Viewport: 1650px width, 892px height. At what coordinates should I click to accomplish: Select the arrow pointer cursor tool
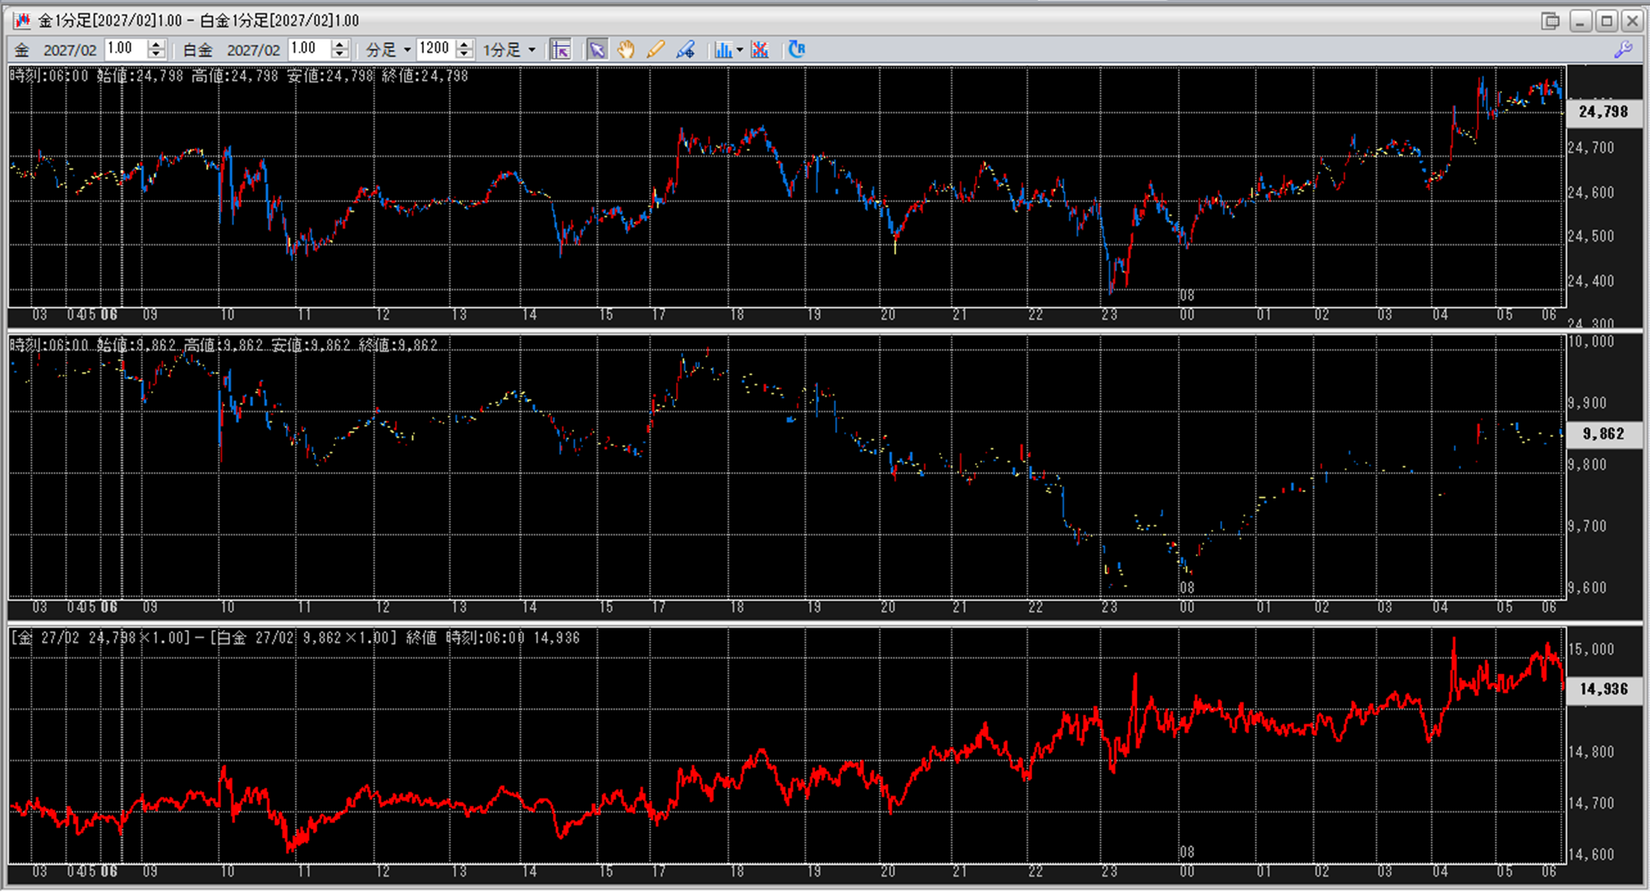(597, 50)
